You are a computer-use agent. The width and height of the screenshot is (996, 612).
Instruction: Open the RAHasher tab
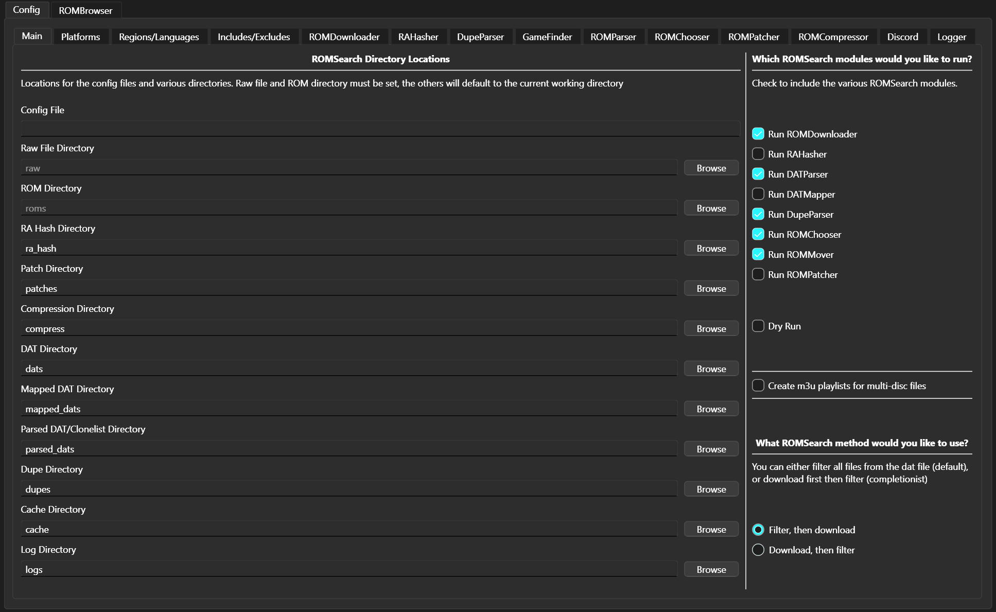click(418, 37)
